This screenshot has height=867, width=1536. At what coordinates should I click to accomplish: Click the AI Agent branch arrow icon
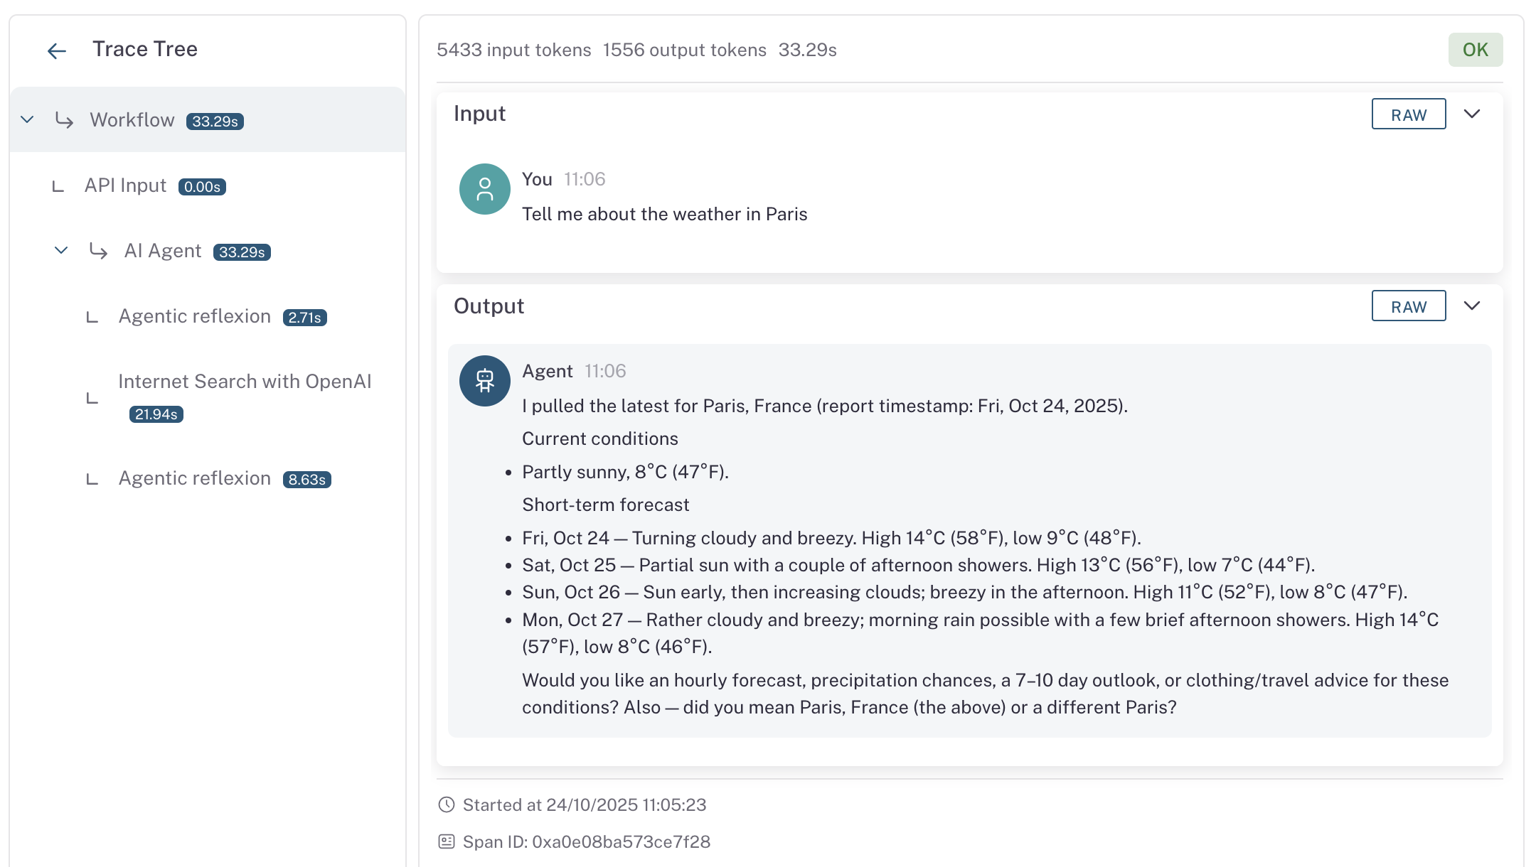[x=98, y=251]
